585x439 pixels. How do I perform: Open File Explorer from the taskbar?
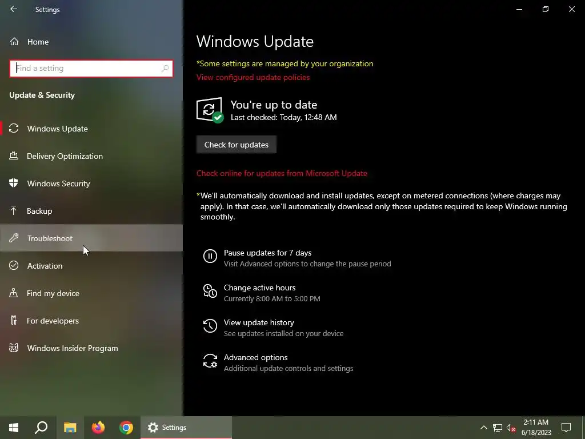click(x=70, y=428)
